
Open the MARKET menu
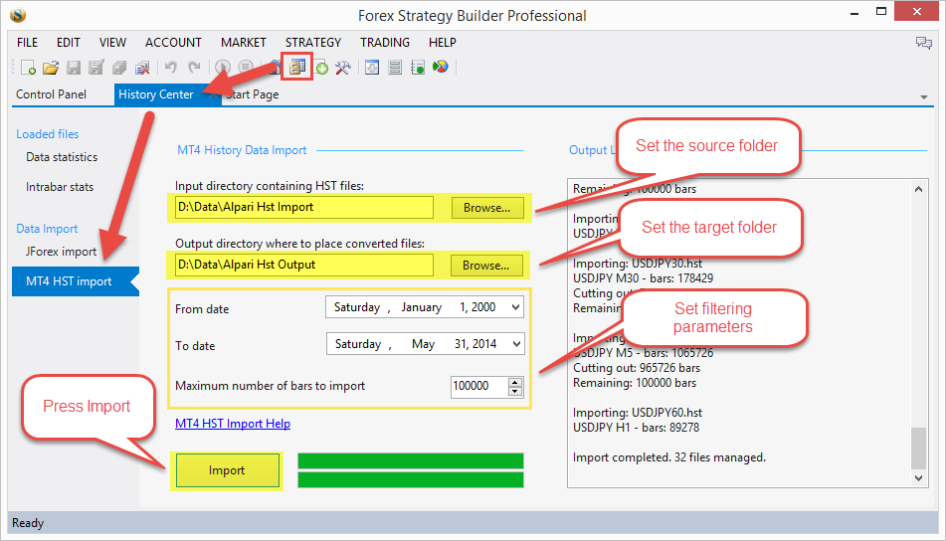(243, 42)
